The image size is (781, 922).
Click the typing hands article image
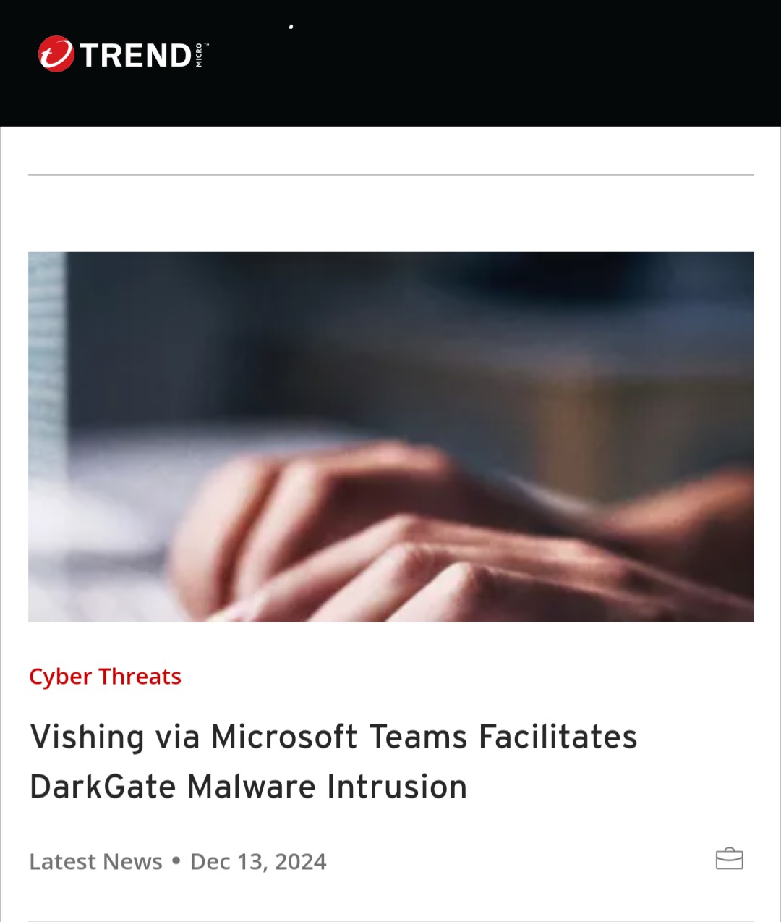click(x=391, y=436)
